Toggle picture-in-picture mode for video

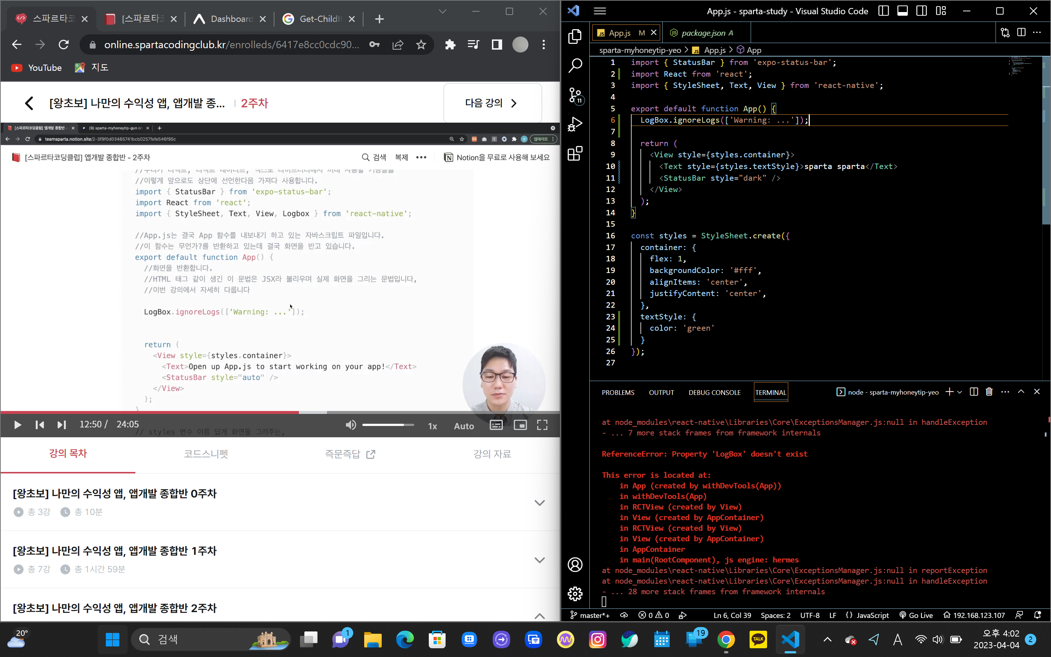click(520, 425)
